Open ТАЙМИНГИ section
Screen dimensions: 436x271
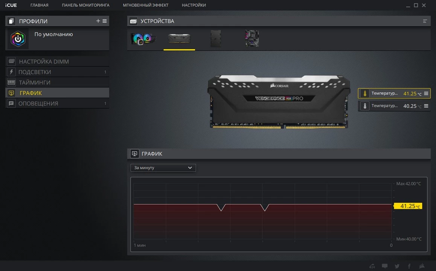pos(57,82)
